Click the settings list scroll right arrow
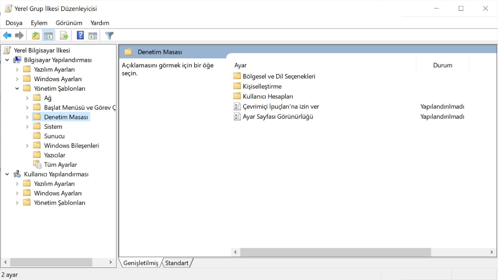The width and height of the screenshot is (498, 280). pos(491,252)
